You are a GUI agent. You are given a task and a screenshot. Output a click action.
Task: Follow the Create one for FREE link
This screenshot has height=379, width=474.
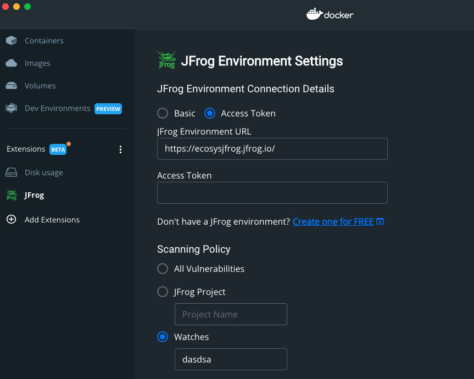pos(333,222)
